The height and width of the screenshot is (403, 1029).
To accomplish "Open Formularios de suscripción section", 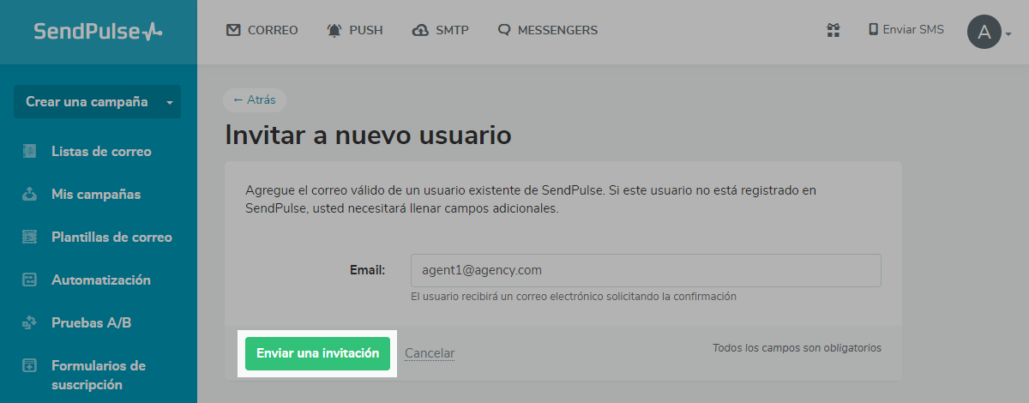I will click(99, 375).
